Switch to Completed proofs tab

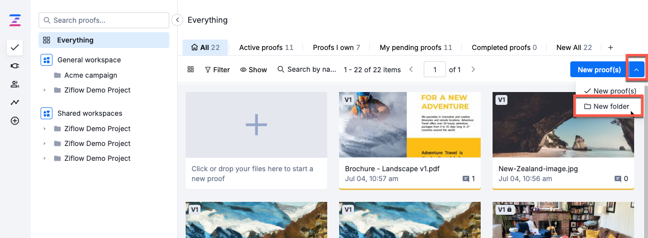504,48
